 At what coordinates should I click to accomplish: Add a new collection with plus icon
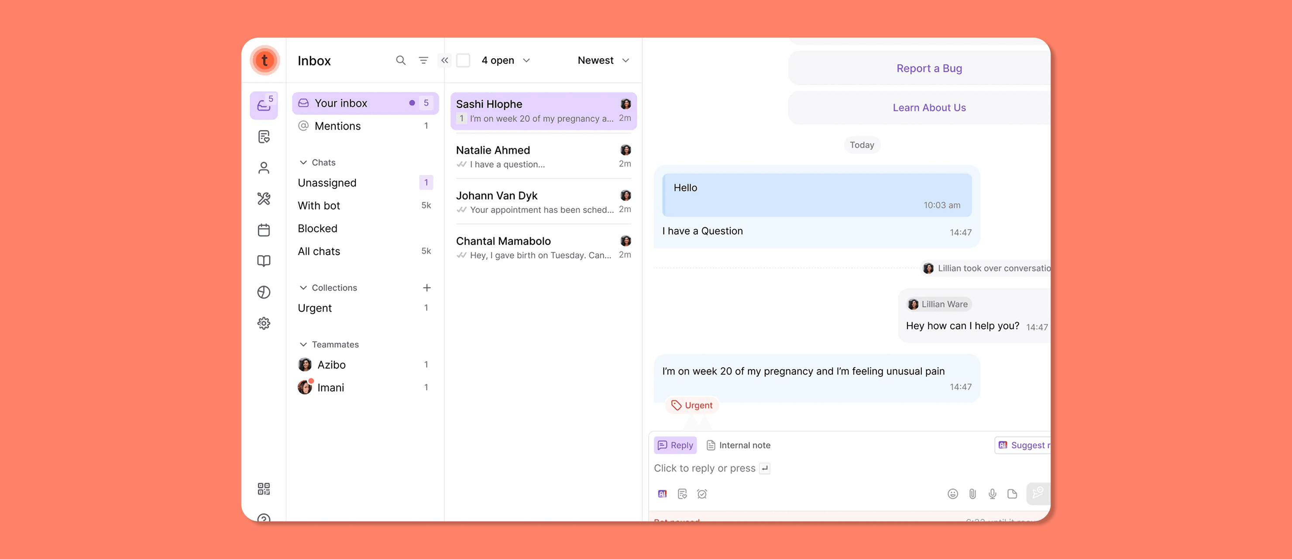pos(427,287)
